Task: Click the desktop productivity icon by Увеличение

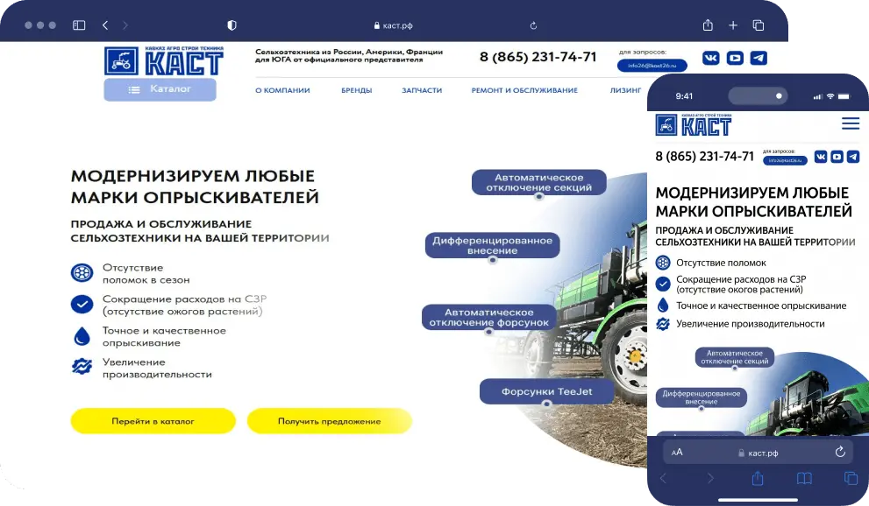Action: (x=82, y=367)
